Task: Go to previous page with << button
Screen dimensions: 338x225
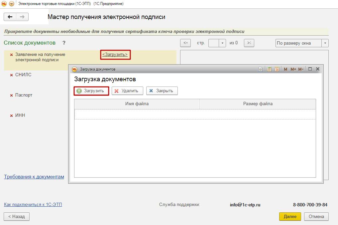Action: pos(185,43)
